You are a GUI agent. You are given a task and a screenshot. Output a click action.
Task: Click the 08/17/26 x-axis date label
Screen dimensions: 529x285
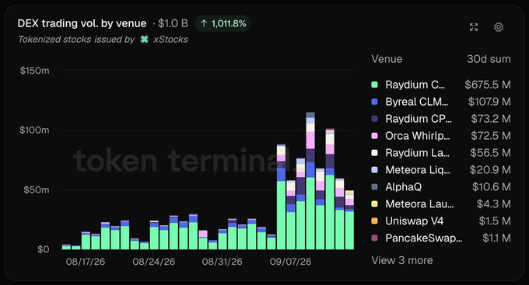pyautogui.click(x=86, y=262)
